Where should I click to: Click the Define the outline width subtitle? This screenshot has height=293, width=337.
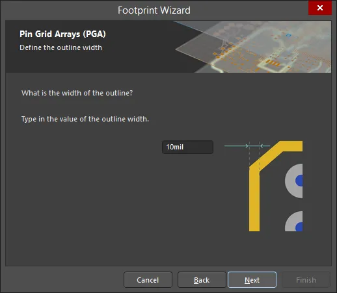click(61, 47)
